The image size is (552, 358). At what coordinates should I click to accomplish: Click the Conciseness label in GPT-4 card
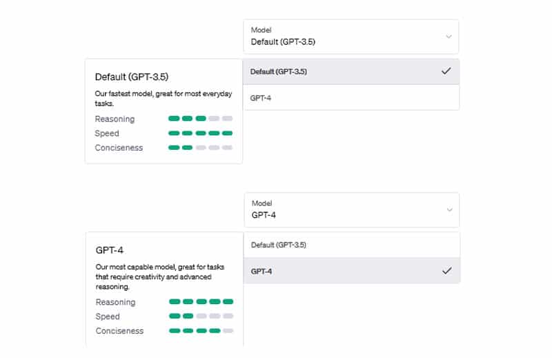[119, 330]
